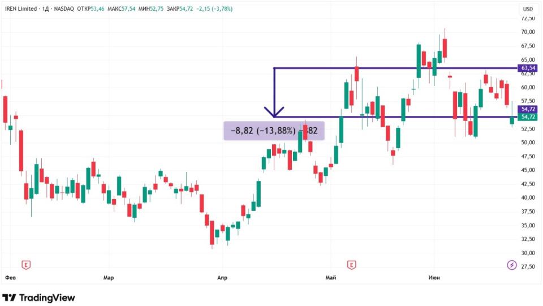Click the TradingView logo
This screenshot has width=543, height=306.
(x=38, y=298)
